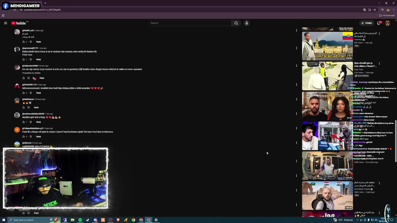The height and width of the screenshot is (223, 397).
Task: Open the weather 13°C Eclaircies widget
Action: [343, 220]
